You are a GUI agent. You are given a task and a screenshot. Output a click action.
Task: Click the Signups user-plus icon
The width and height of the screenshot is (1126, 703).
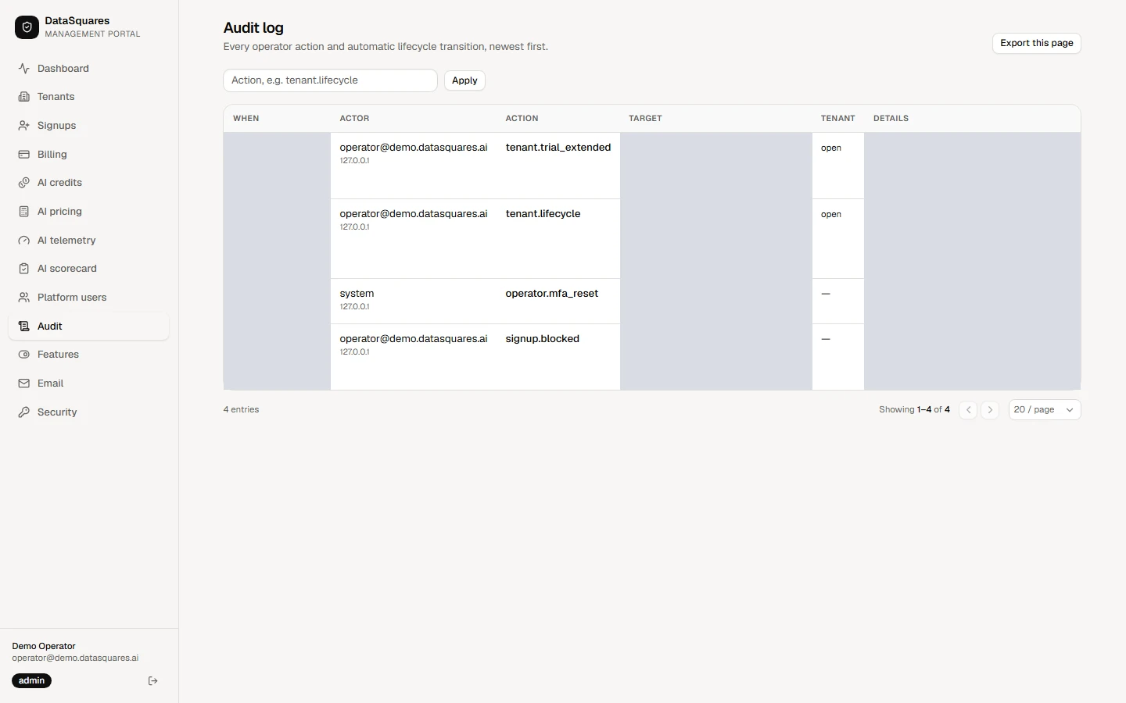(24, 126)
